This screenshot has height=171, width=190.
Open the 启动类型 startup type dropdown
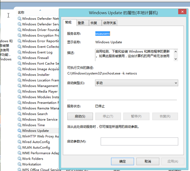tap(137, 83)
